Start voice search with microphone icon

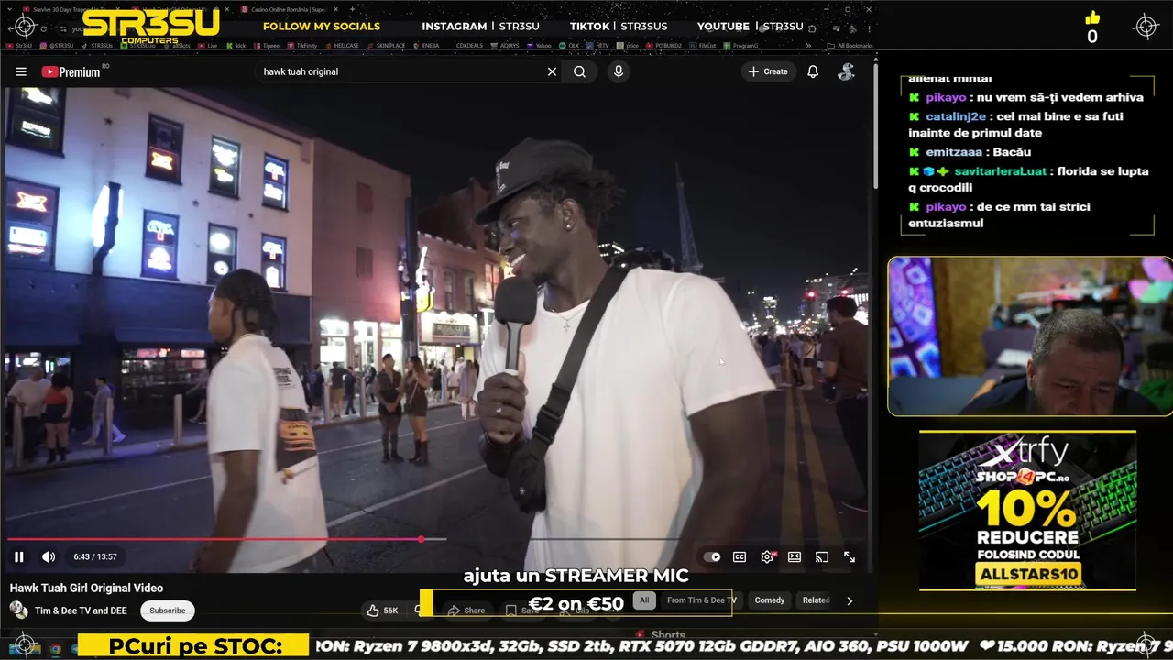(x=619, y=71)
